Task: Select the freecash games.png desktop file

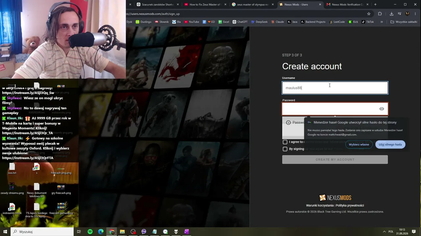Action: click(61, 209)
